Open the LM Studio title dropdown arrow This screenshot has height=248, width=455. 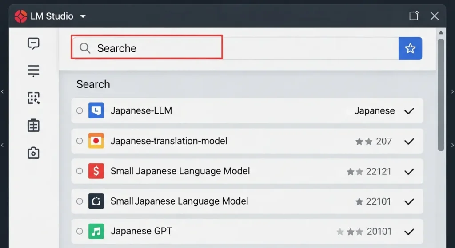pos(83,16)
